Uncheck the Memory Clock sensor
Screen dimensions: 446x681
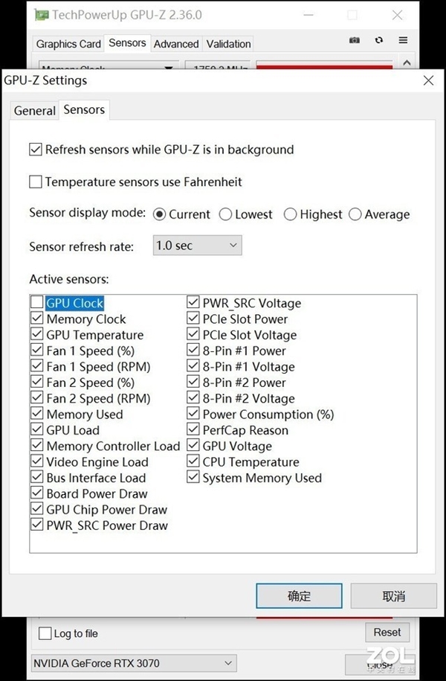37,319
